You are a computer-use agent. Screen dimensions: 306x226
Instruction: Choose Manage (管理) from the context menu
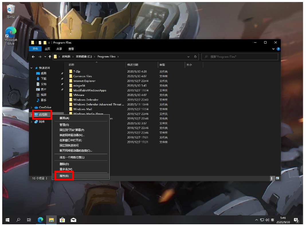click(64, 125)
